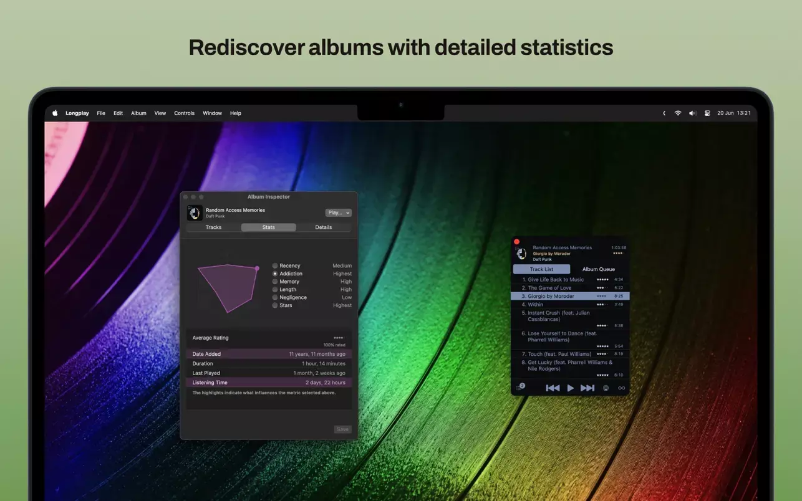Click the Duration stat row

pos(269,363)
